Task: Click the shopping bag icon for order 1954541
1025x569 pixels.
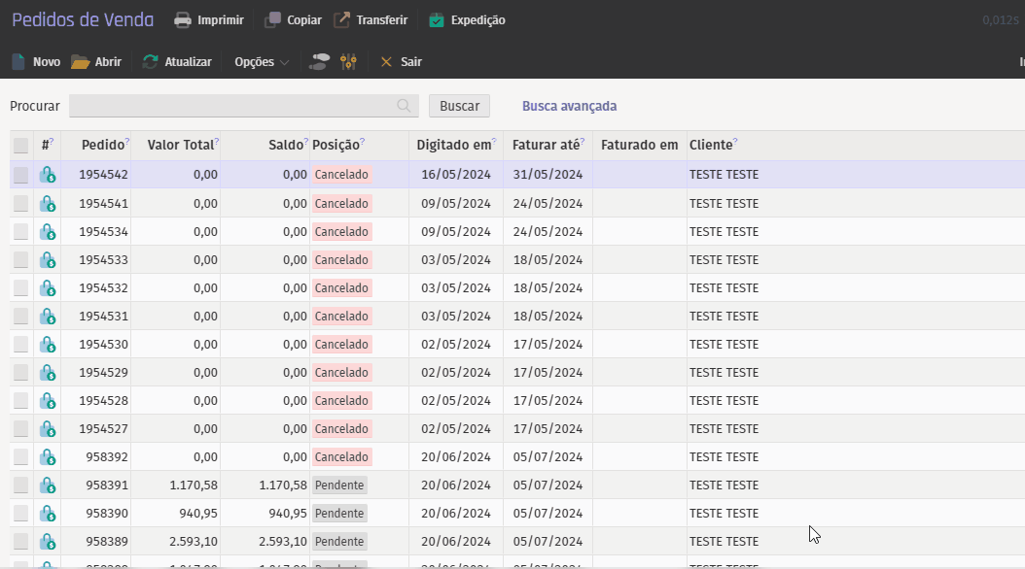Action: pyautogui.click(x=47, y=204)
